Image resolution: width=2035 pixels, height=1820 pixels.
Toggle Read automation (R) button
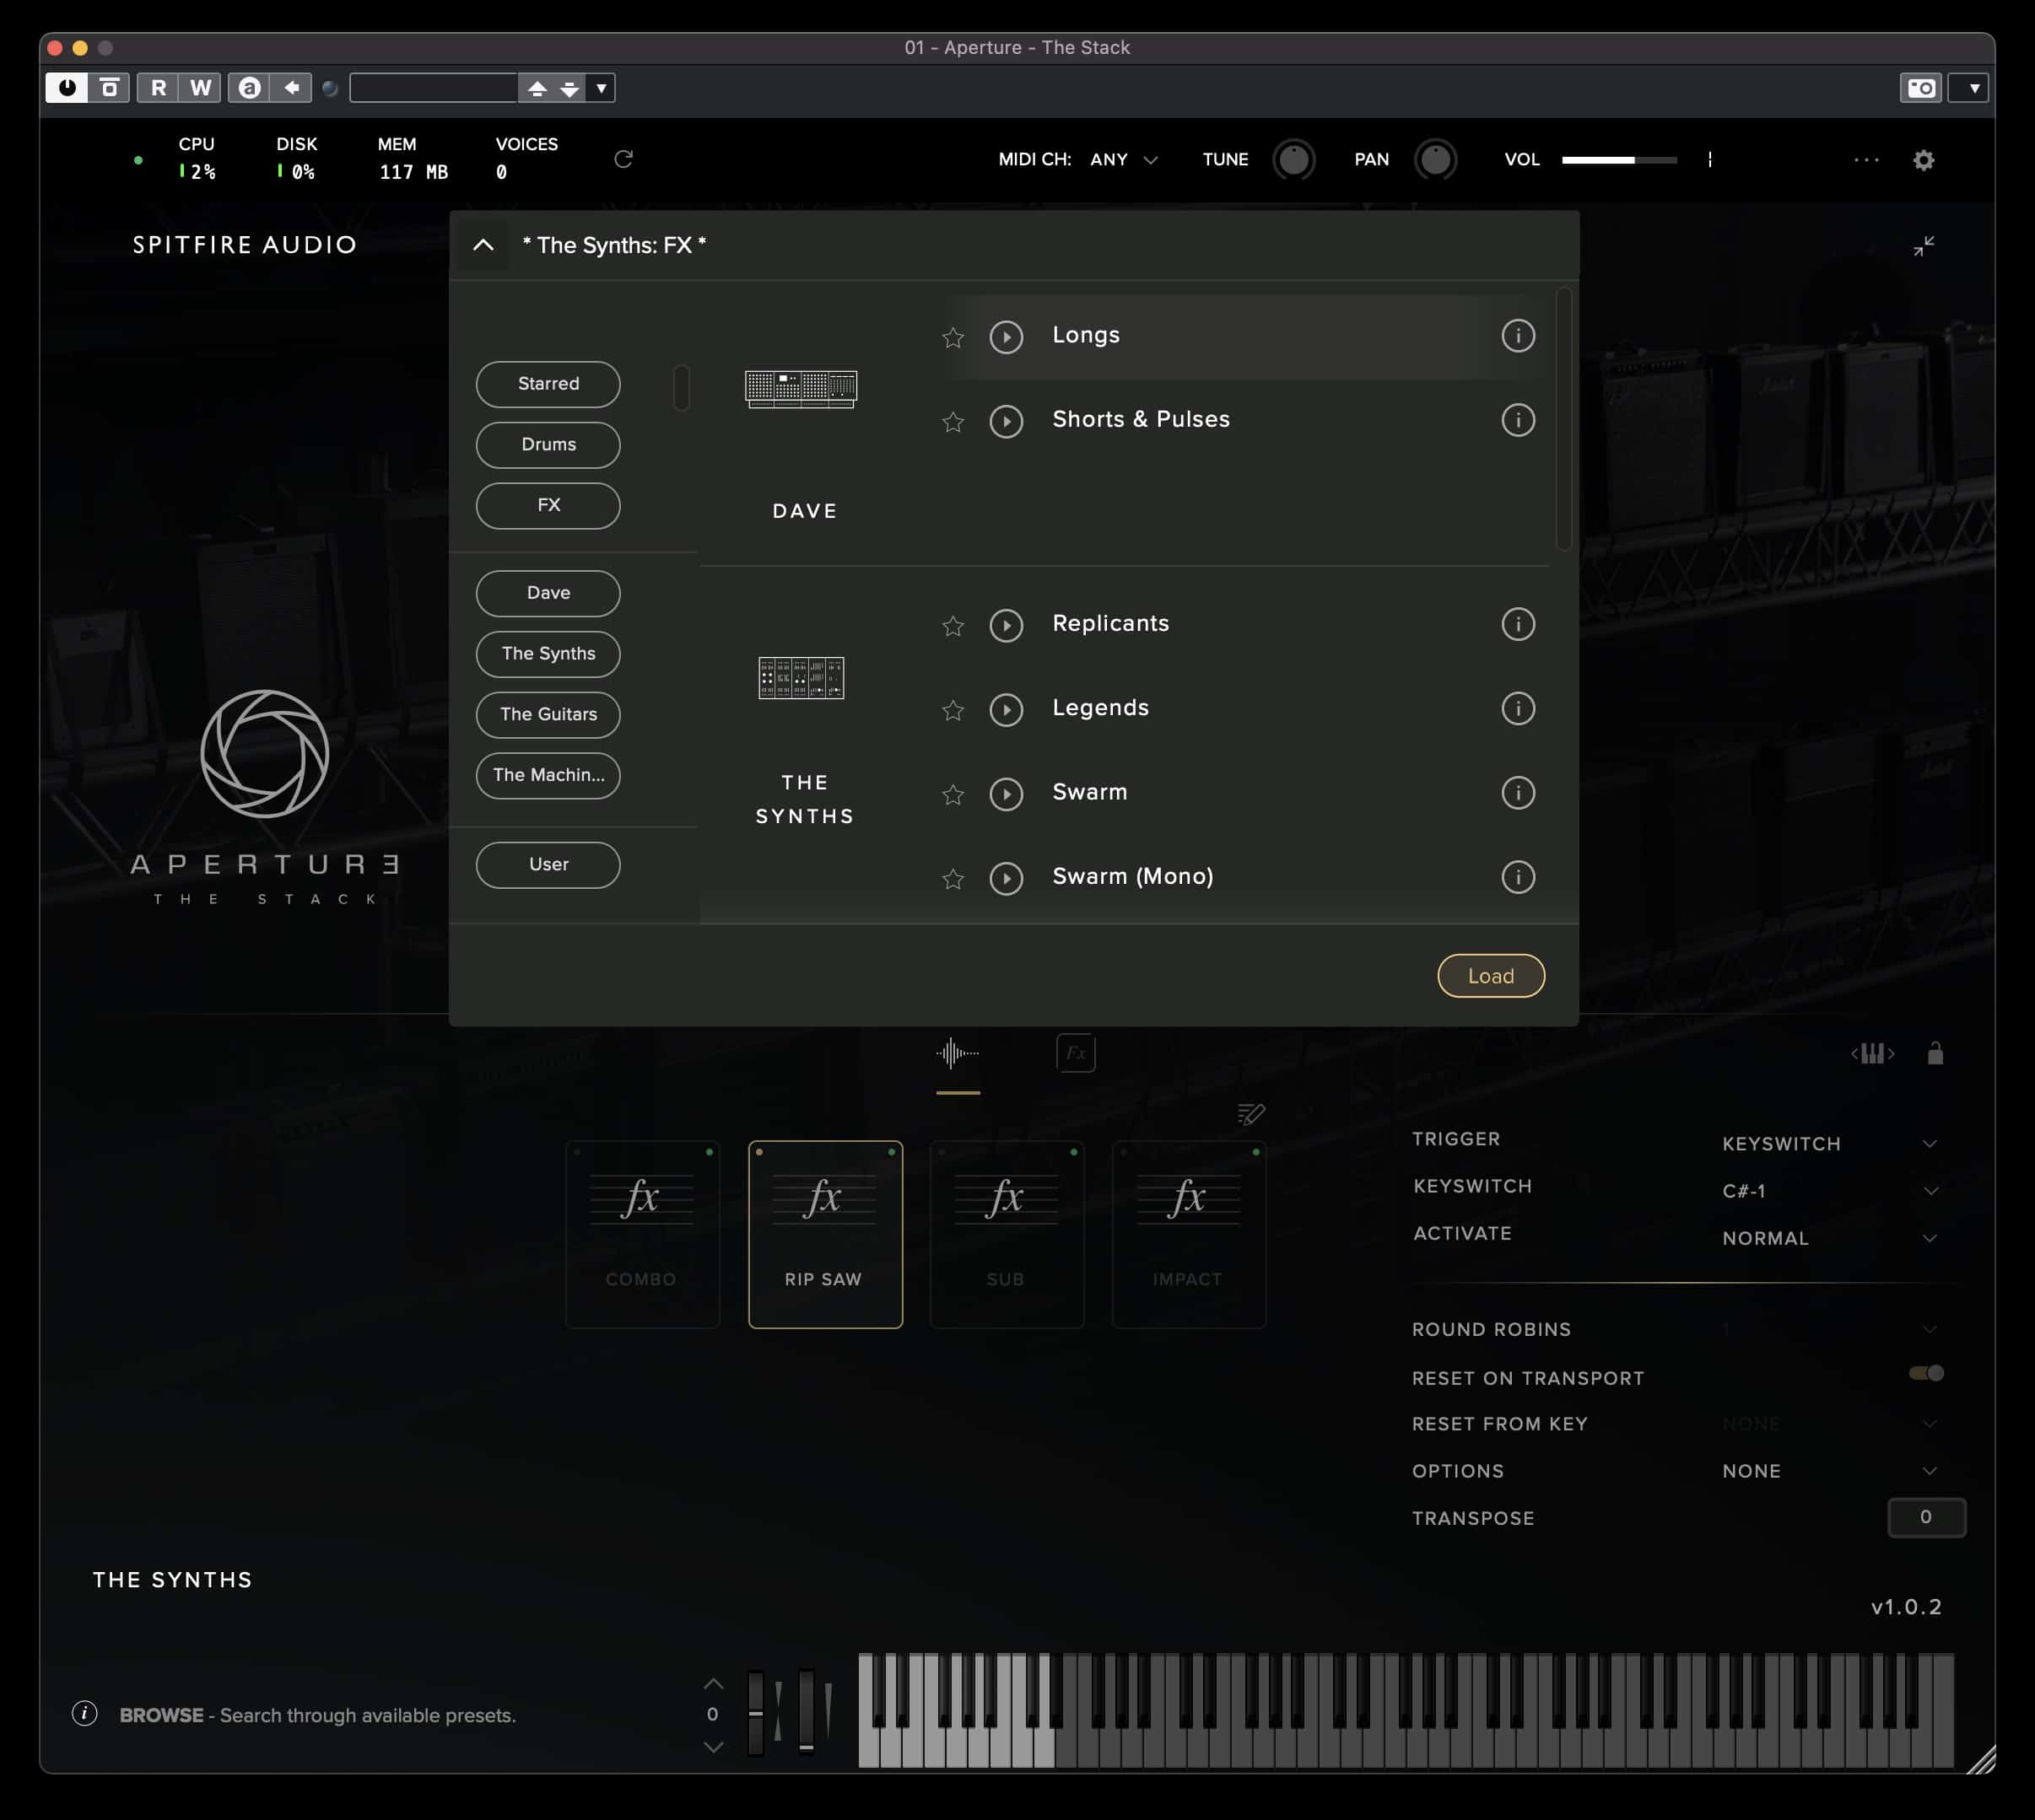tap(158, 88)
